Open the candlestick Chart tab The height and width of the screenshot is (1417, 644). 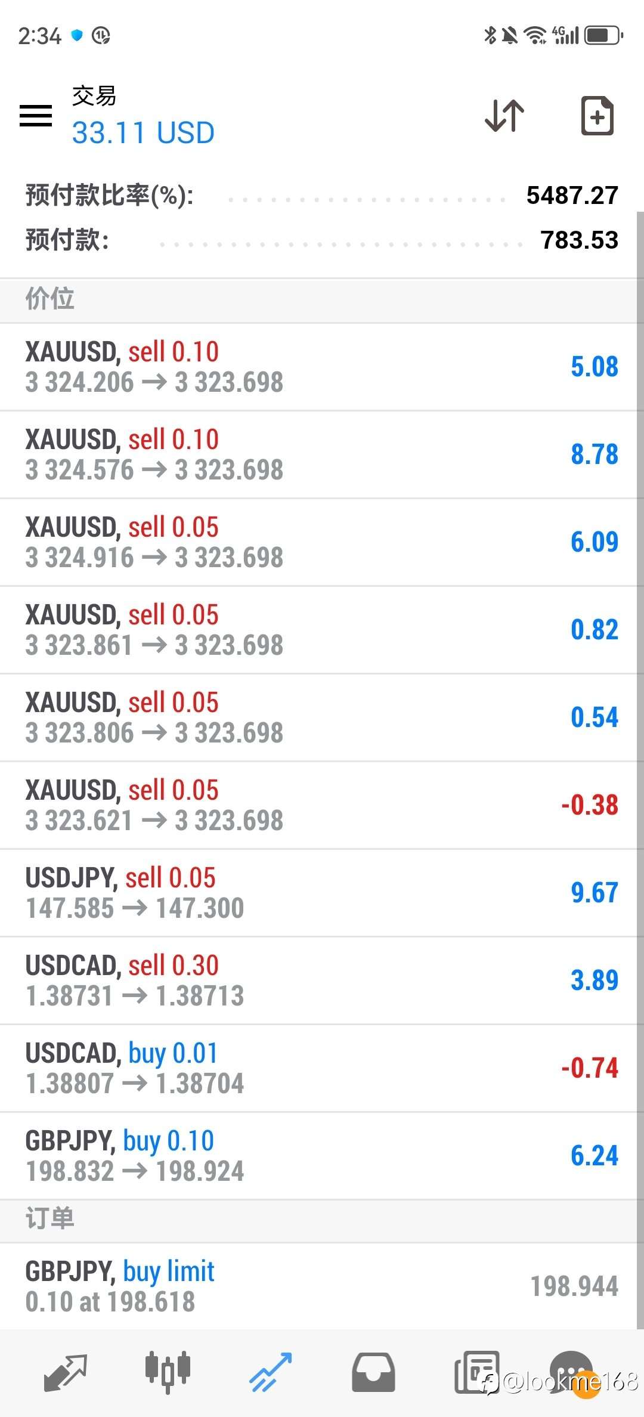(x=168, y=1370)
